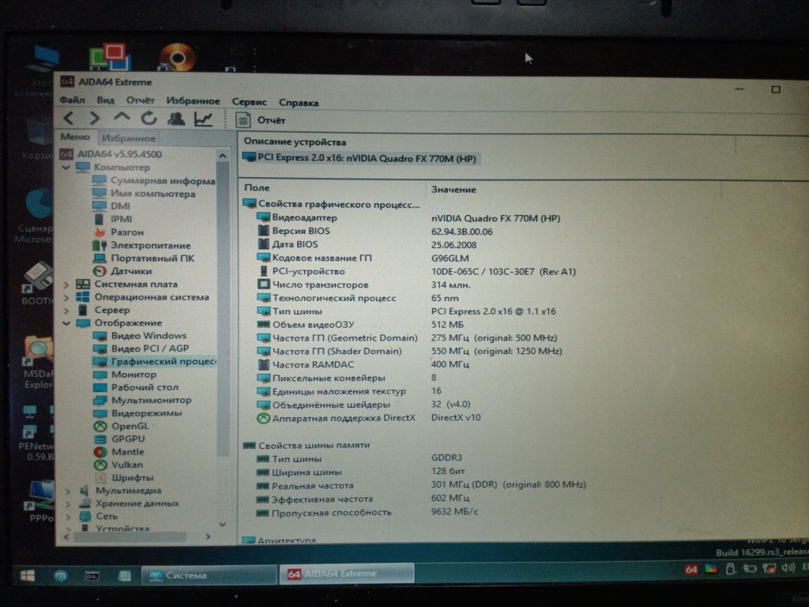Open the graph chart toolbar icon
Screen dimensions: 809x607
click(x=203, y=119)
